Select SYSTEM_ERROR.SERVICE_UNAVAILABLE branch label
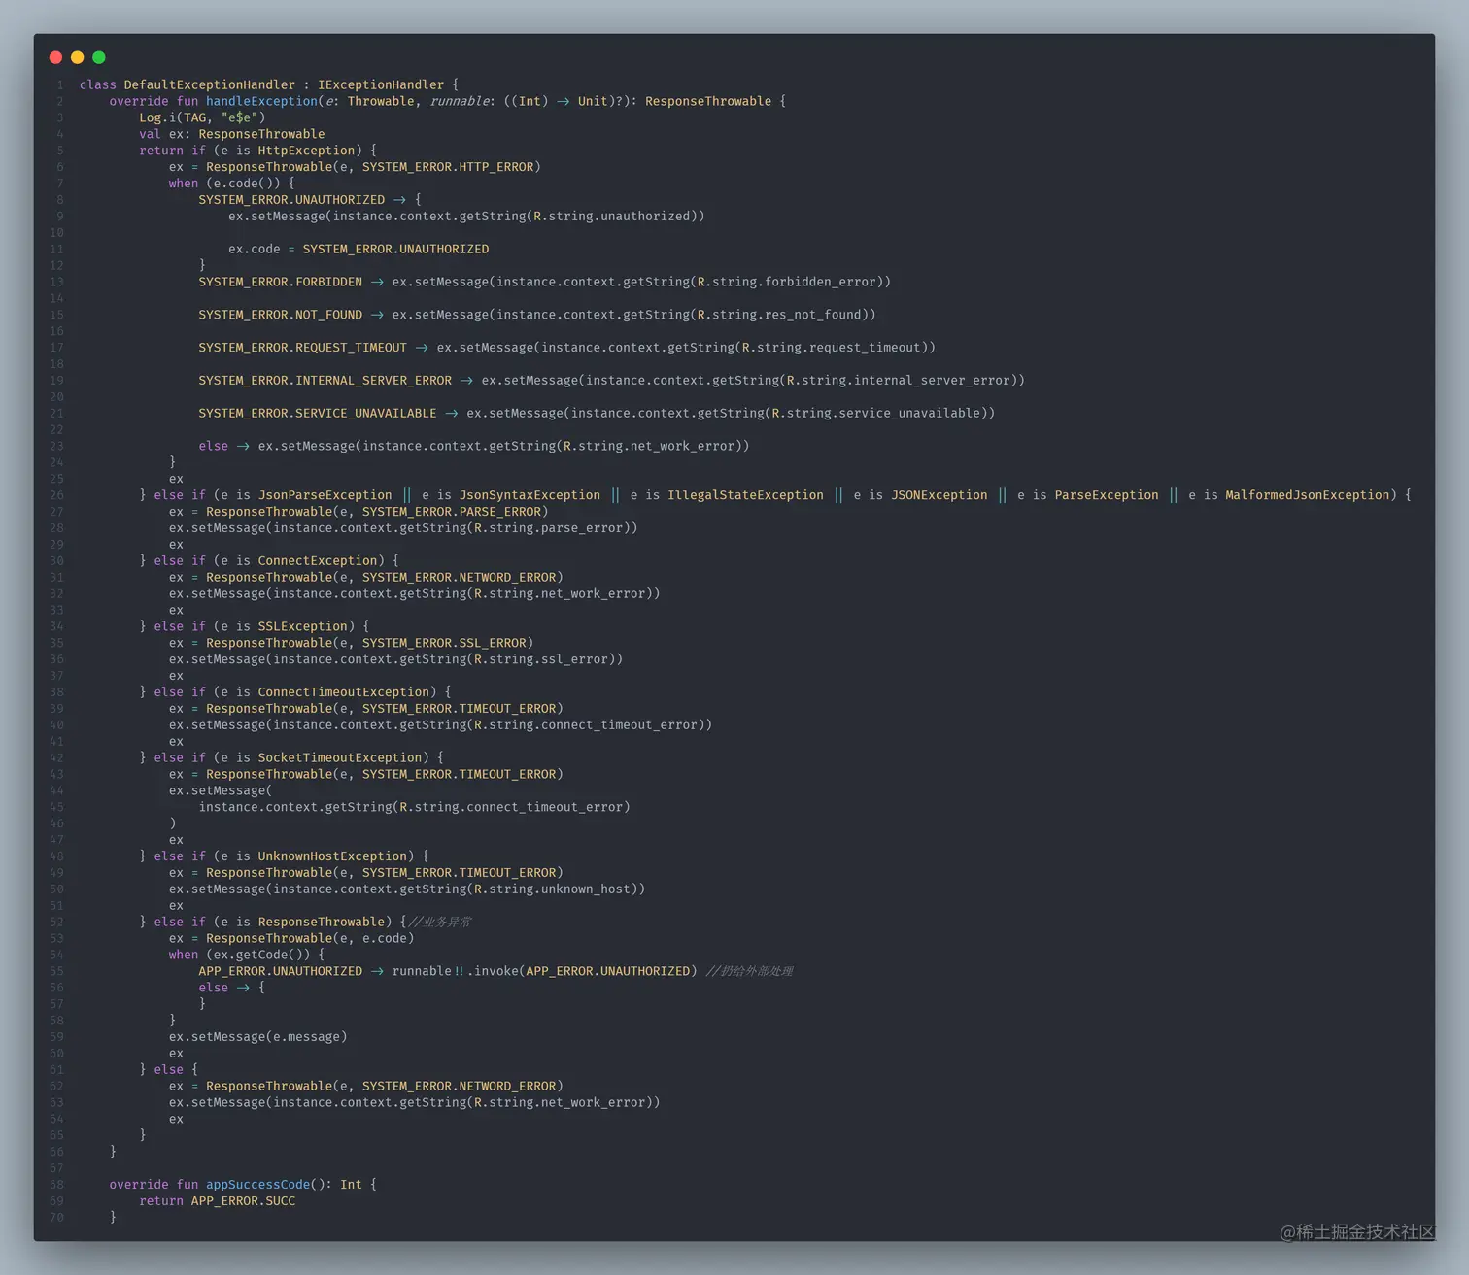The width and height of the screenshot is (1469, 1275). pos(318,414)
